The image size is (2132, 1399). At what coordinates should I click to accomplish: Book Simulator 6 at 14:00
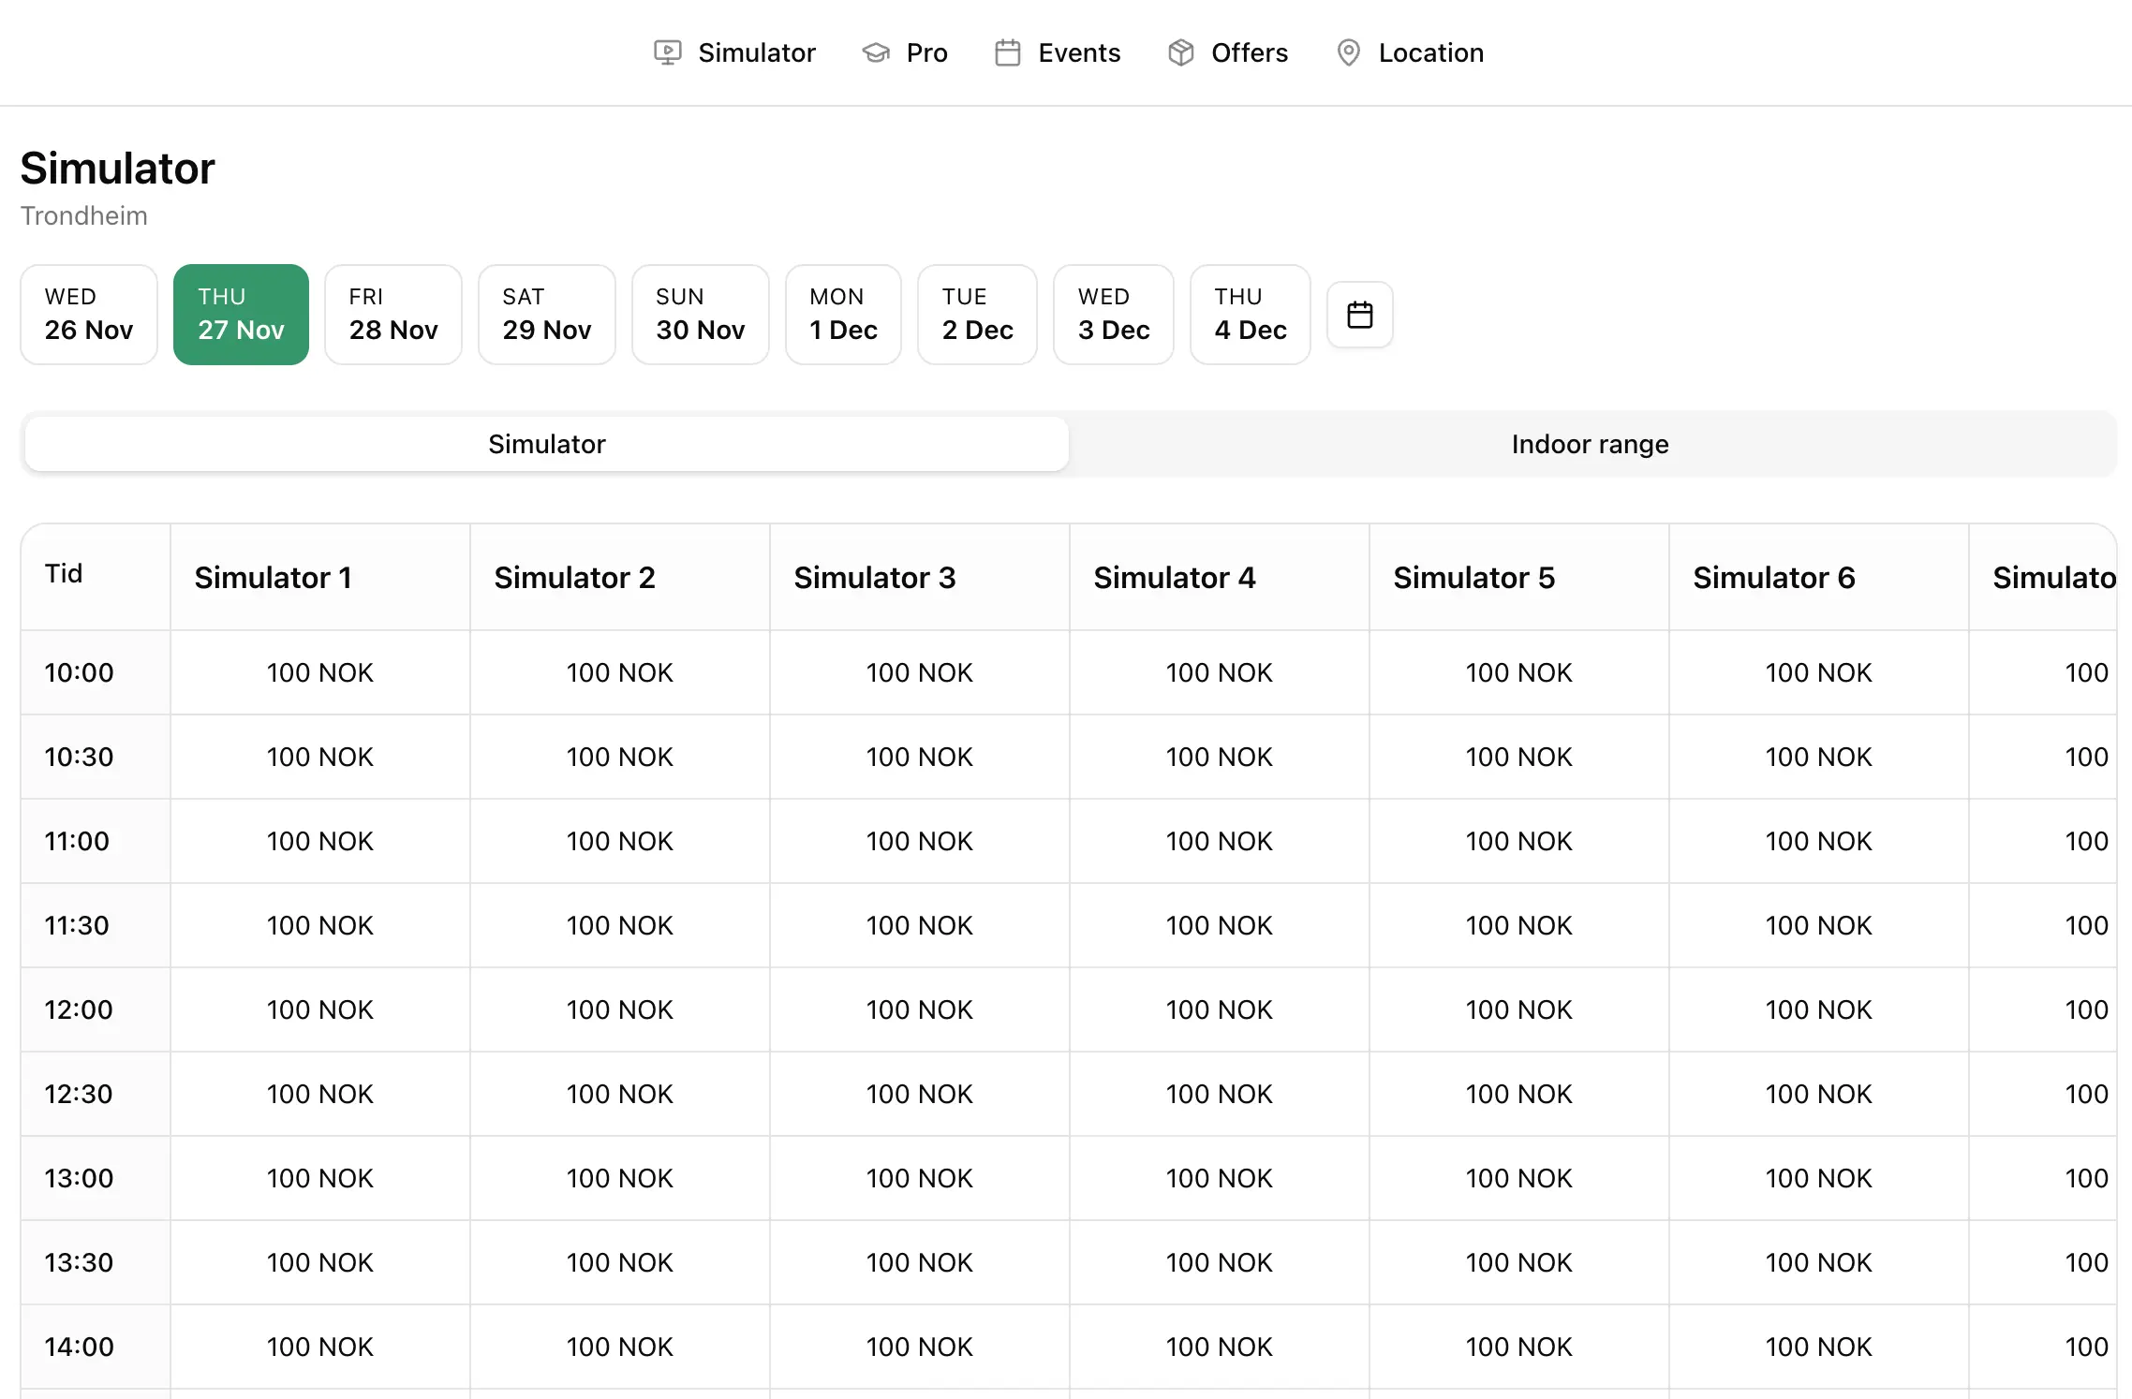click(x=1818, y=1347)
